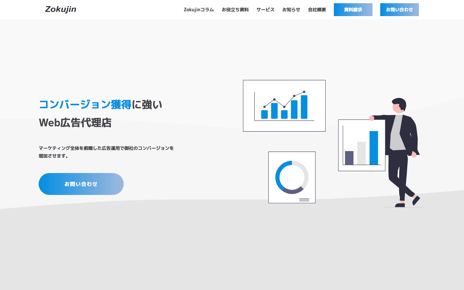
Task: Click the コンバージョン獲得 headline text
Action: (x=85, y=104)
